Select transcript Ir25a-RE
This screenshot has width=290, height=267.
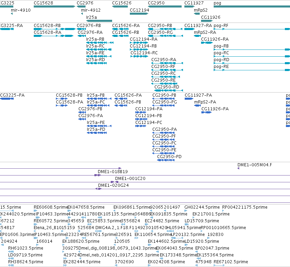coord(95,53)
